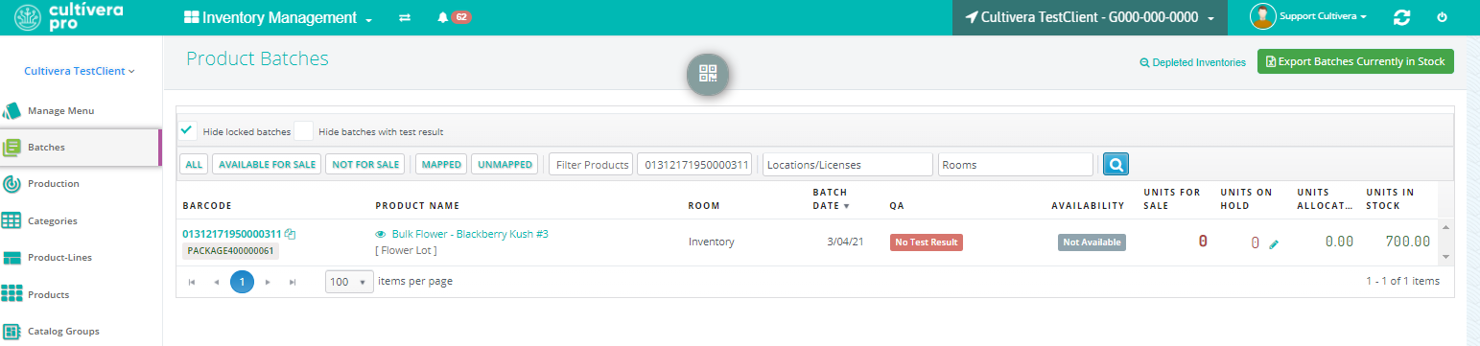Open Depleted Inventories link
Screen dimensions: 1480x346
(x=1192, y=62)
